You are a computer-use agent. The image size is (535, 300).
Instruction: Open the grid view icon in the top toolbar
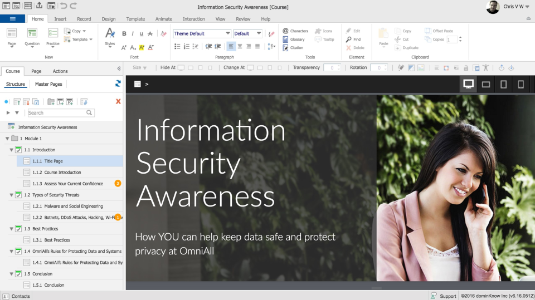pos(28,6)
